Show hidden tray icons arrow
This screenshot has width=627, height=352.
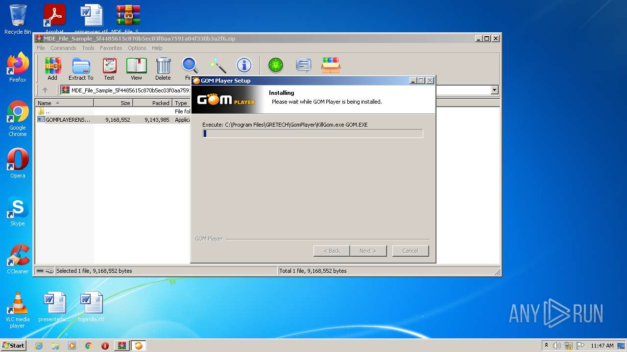pos(546,346)
